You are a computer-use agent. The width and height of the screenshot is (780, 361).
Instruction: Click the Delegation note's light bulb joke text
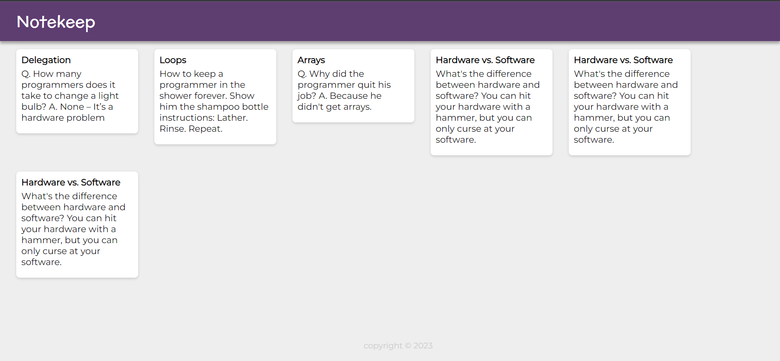[x=70, y=96]
